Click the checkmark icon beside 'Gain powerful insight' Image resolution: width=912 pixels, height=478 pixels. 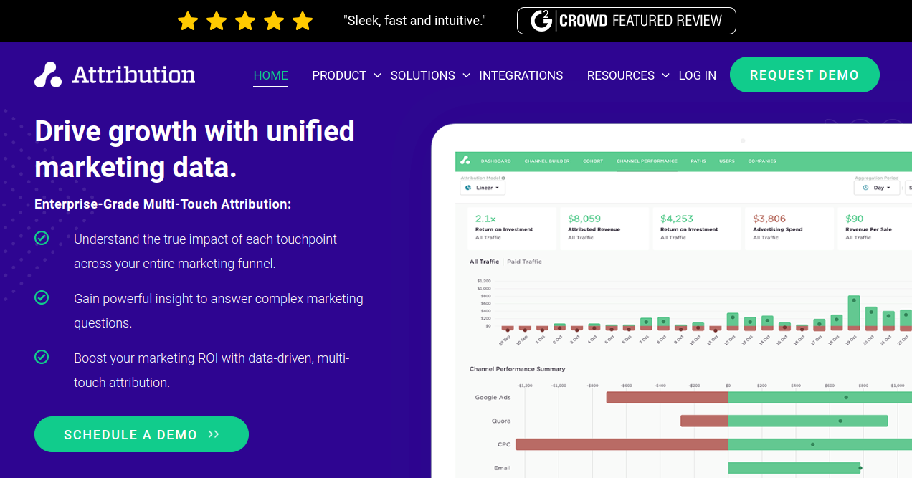tap(42, 297)
